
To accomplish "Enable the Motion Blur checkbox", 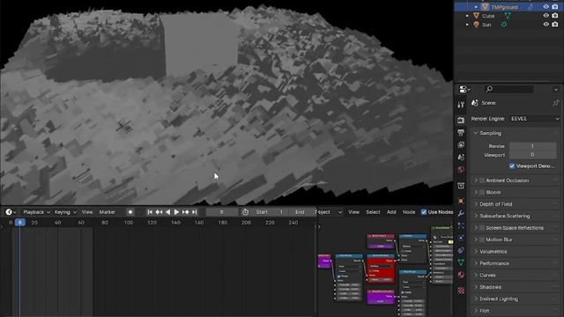I will [482, 240].
